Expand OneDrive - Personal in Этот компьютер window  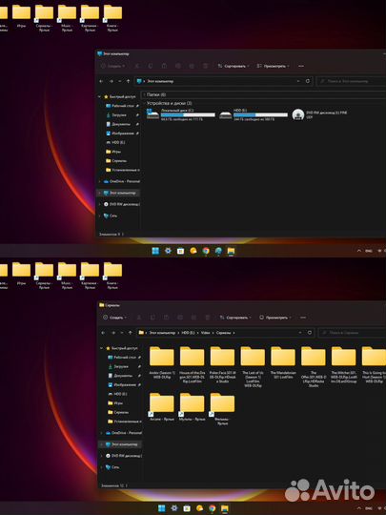coord(100,181)
